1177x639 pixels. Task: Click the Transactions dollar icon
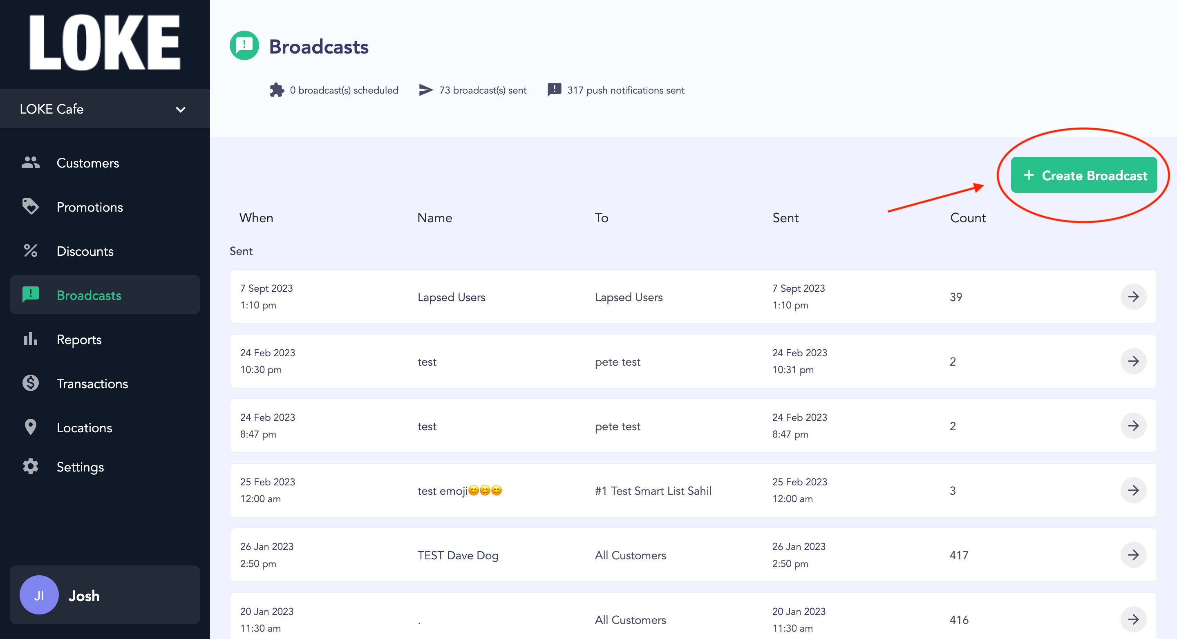(x=31, y=383)
